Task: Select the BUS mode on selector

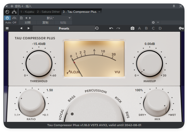Action: point(127,115)
